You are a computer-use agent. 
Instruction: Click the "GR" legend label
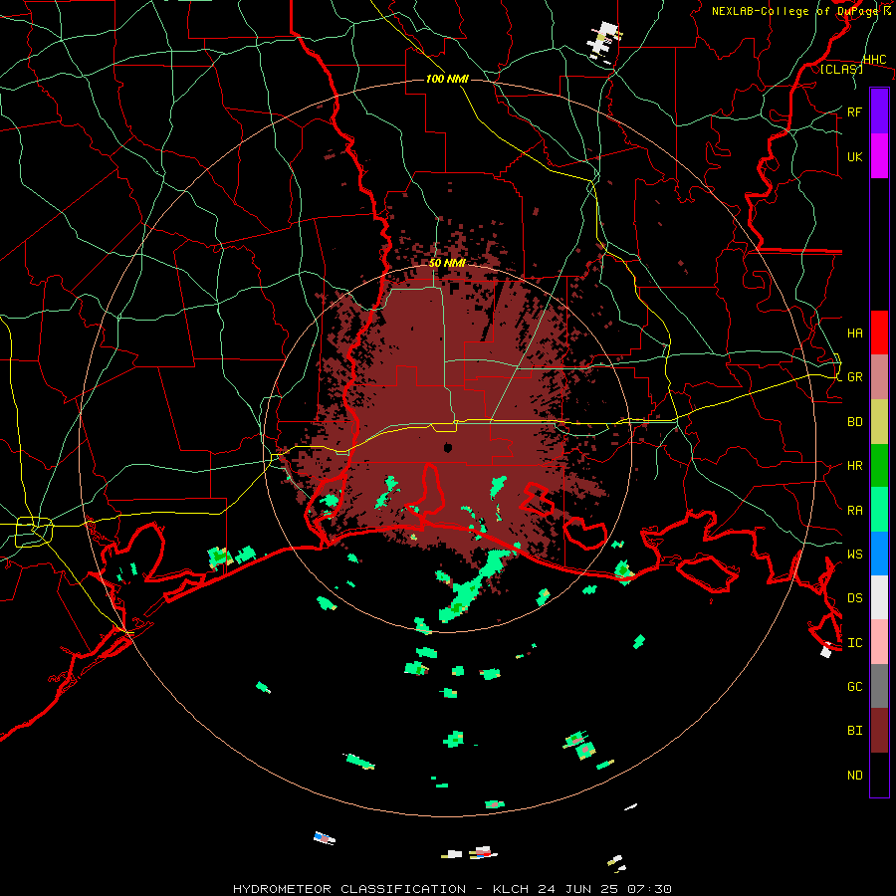tap(854, 377)
